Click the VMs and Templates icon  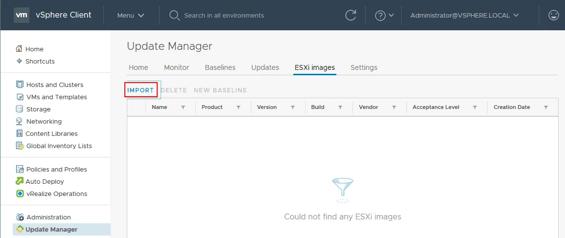(20, 97)
